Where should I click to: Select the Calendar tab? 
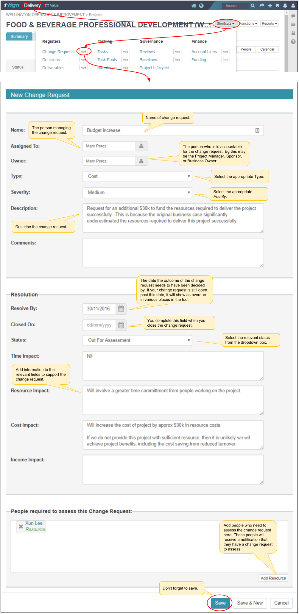click(x=267, y=49)
